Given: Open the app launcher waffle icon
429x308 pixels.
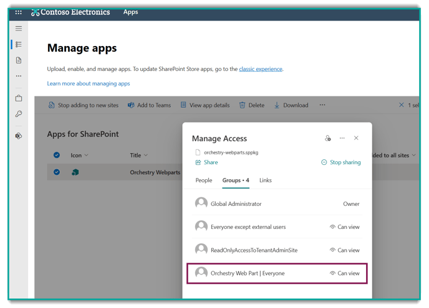Looking at the screenshot, I should click(x=19, y=12).
